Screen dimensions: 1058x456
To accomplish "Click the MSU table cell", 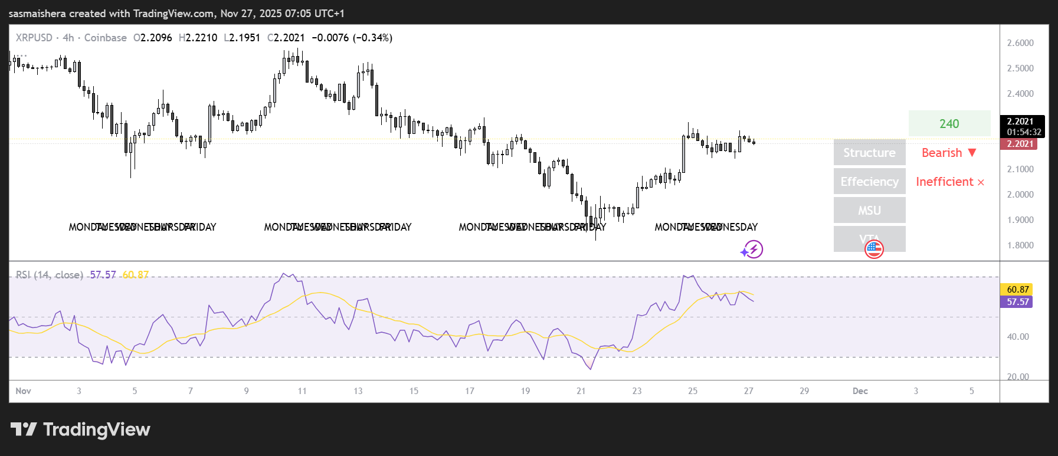I will click(x=869, y=211).
